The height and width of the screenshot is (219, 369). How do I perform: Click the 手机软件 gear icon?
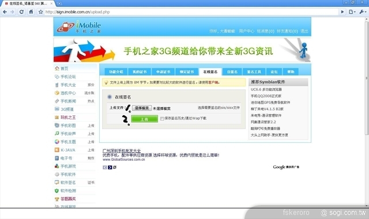[x=57, y=174]
